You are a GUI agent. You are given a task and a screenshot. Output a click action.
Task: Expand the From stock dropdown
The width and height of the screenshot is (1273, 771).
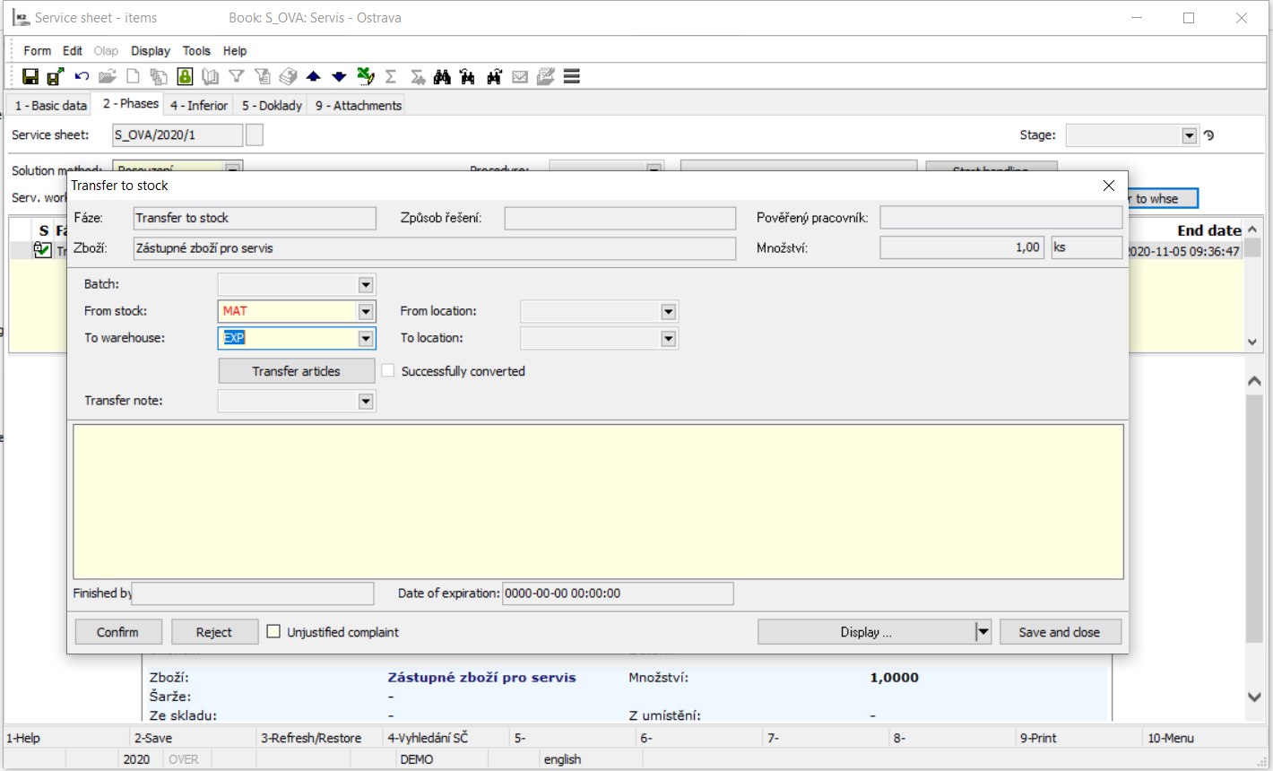point(366,312)
